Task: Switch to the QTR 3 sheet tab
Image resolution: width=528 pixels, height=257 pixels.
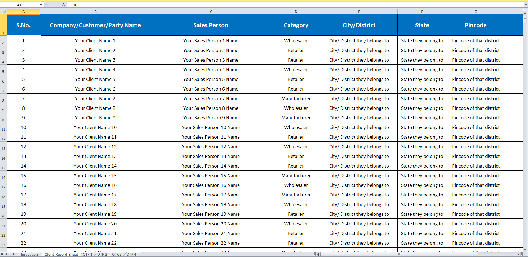Action: point(117,254)
